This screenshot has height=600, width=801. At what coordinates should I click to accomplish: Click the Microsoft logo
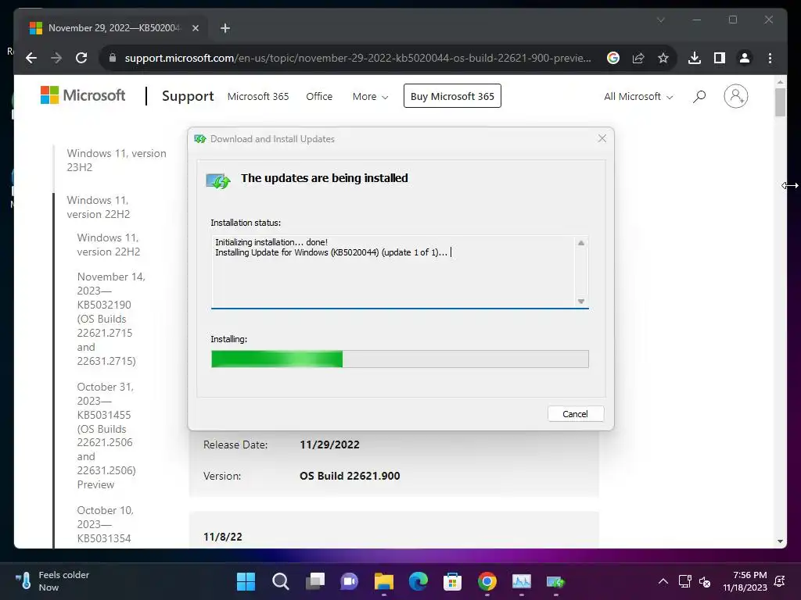(x=83, y=95)
